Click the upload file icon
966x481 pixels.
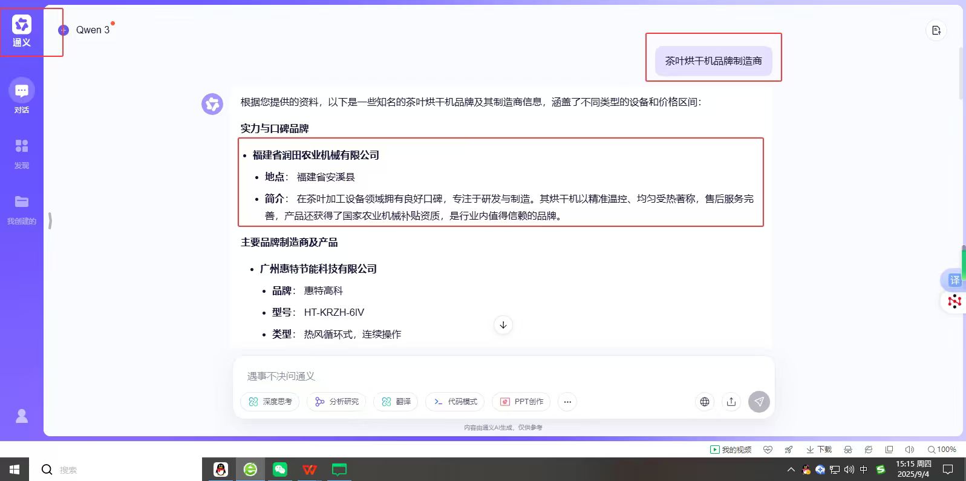(x=731, y=402)
